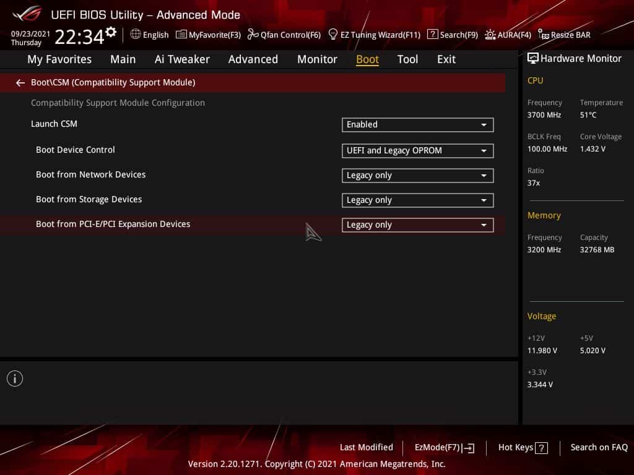
Task: Click the Search(F9) label
Action: coord(459,35)
